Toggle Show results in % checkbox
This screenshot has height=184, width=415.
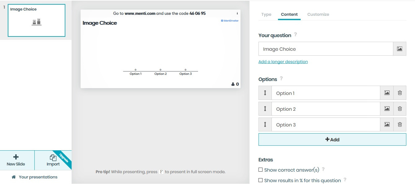point(261,180)
